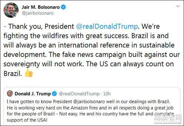Screen dimensions: 184x126
Task: Open @realDonaldTrump handle in quoted tweet header
Action: (x=79, y=94)
